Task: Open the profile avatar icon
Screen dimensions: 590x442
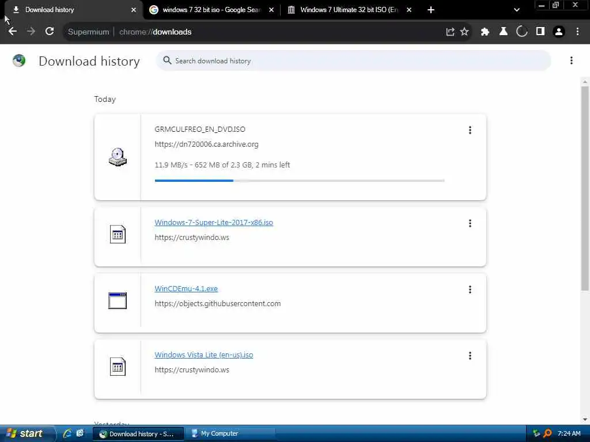Action: tap(559, 32)
